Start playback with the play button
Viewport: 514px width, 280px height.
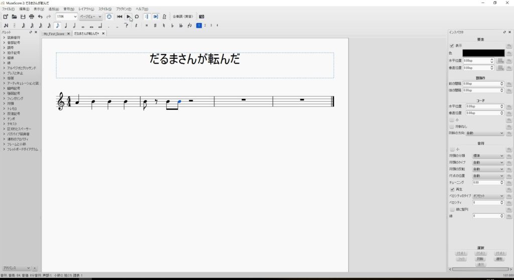tap(128, 17)
